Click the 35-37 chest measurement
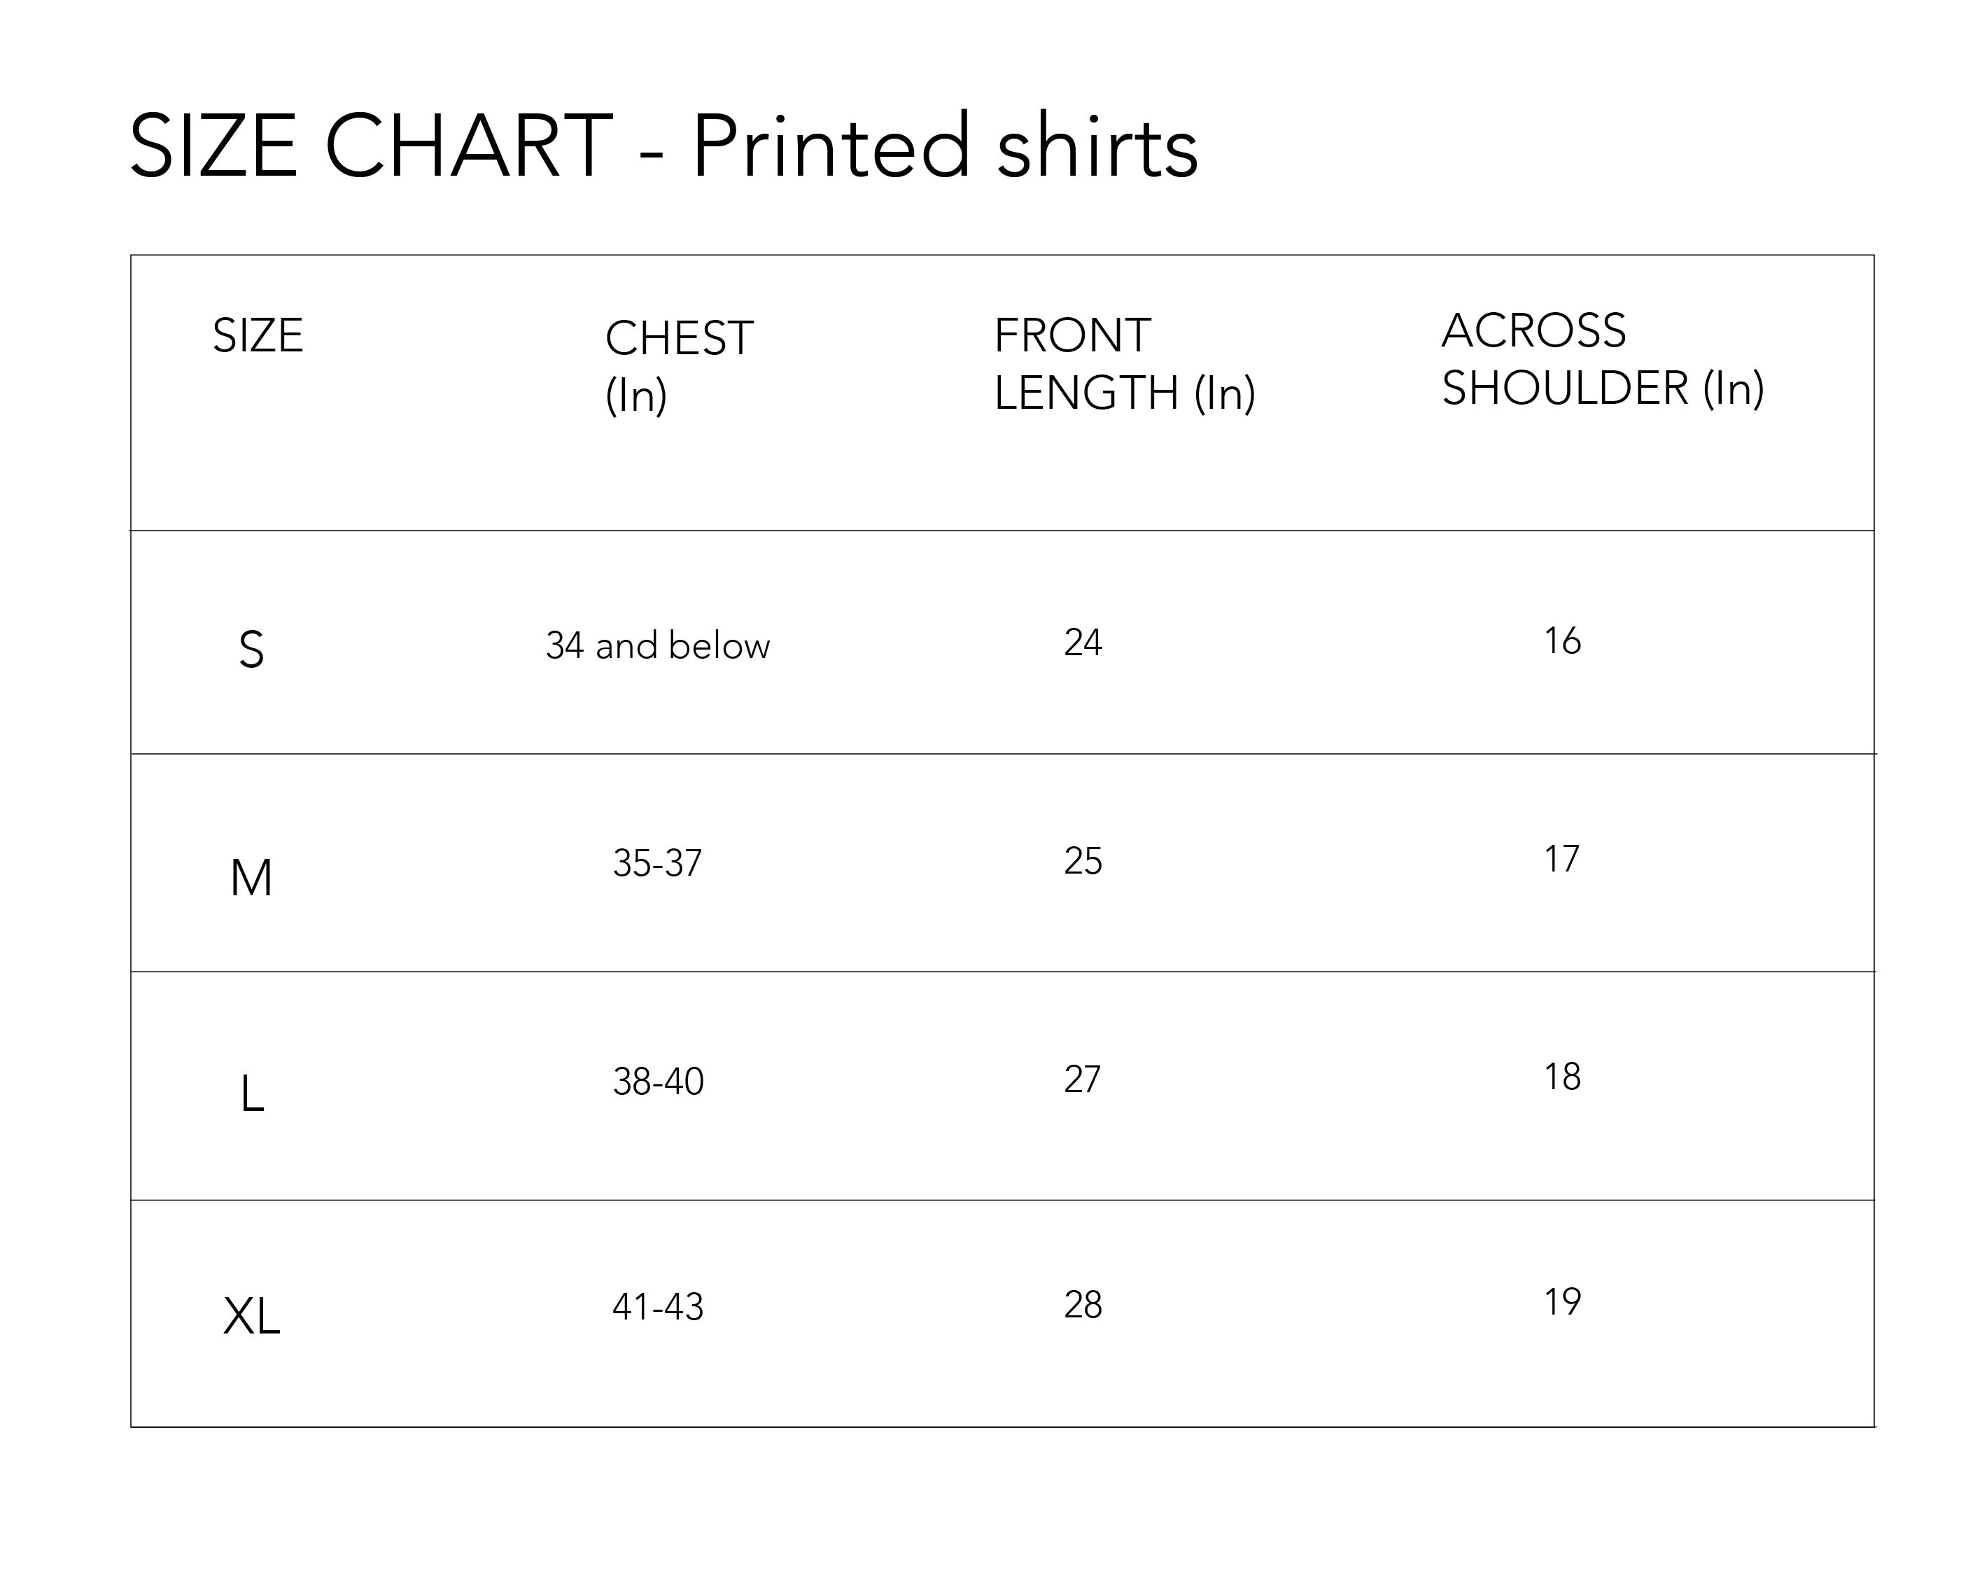1968x1575 pixels. (657, 863)
